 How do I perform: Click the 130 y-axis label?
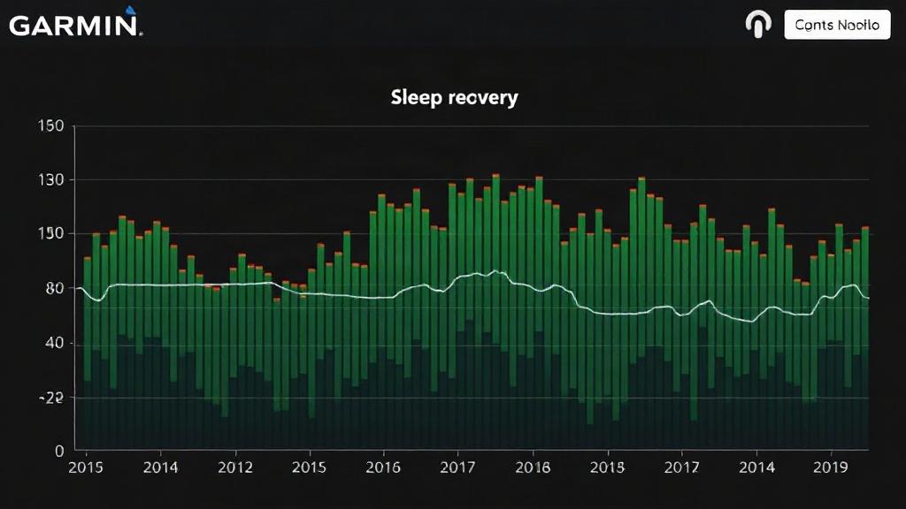pos(50,180)
